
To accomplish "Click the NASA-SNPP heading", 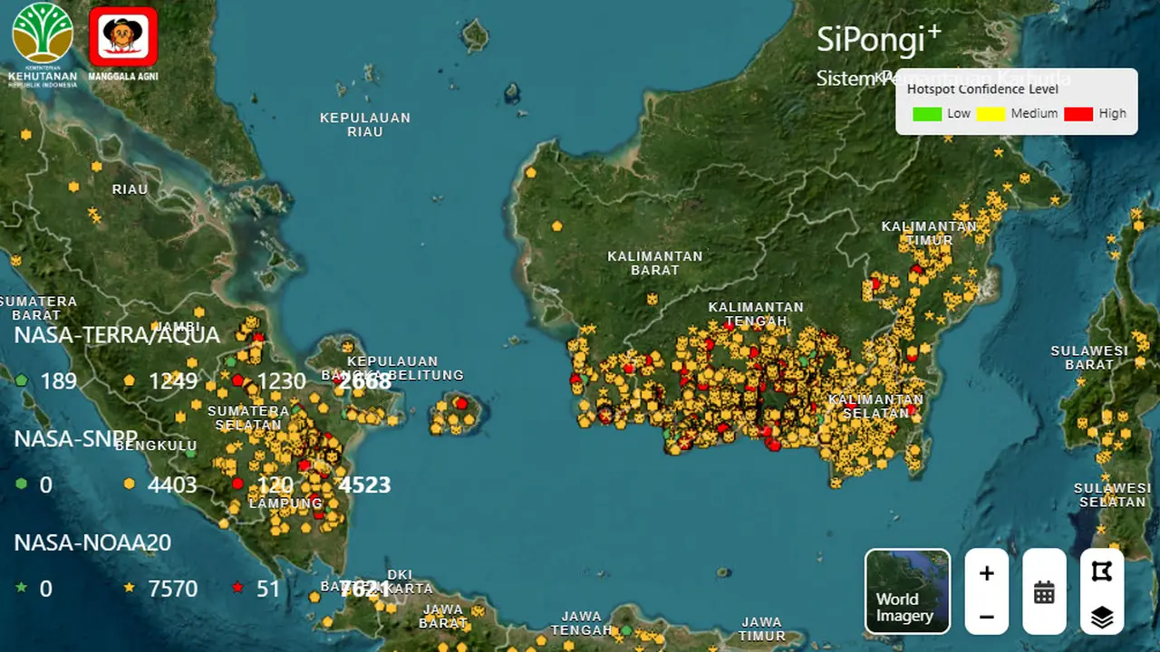I will pos(75,439).
